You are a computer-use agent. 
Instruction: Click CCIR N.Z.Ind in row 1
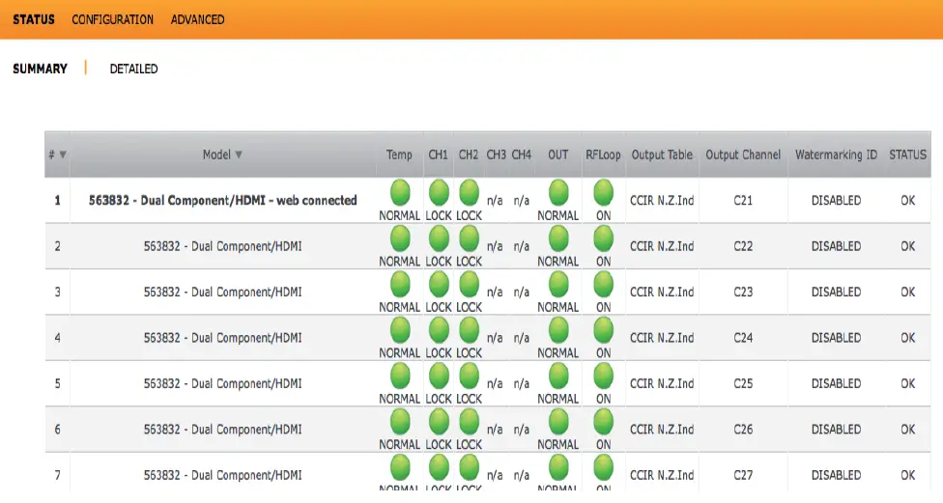point(662,200)
